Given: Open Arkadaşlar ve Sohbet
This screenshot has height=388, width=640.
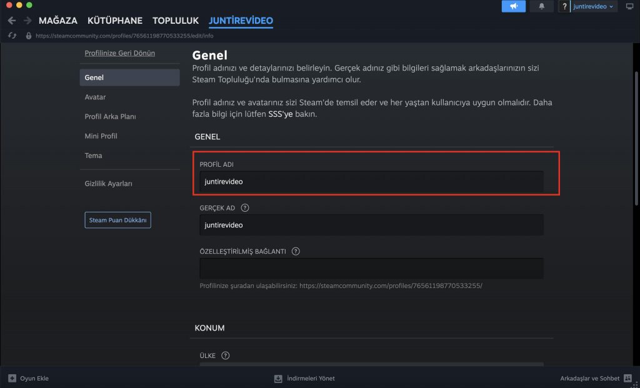Looking at the screenshot, I should click(x=590, y=378).
